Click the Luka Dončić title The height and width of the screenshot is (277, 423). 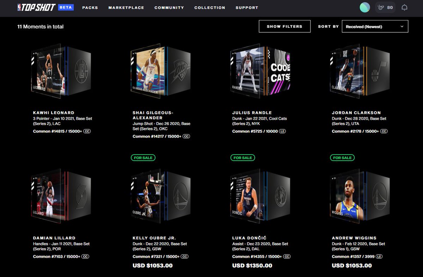pos(249,238)
